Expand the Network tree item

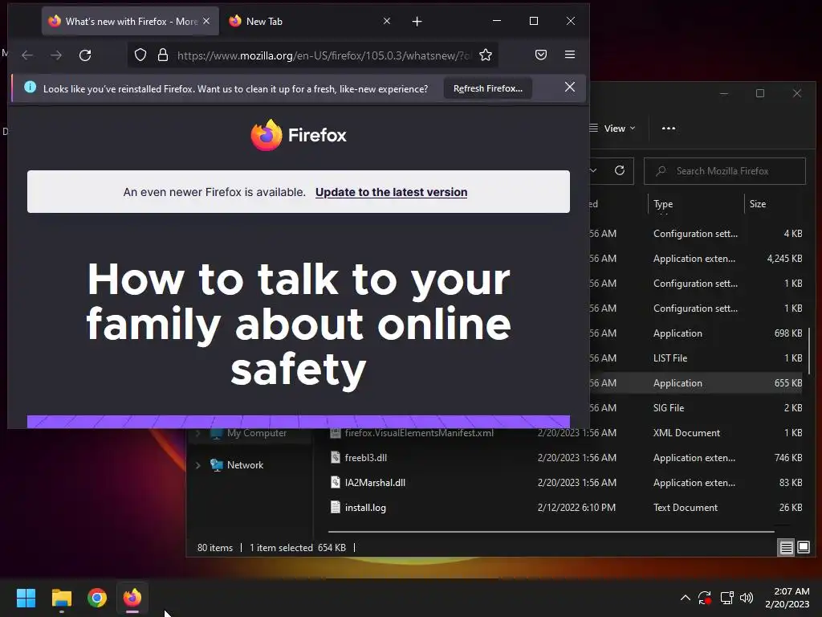click(198, 465)
